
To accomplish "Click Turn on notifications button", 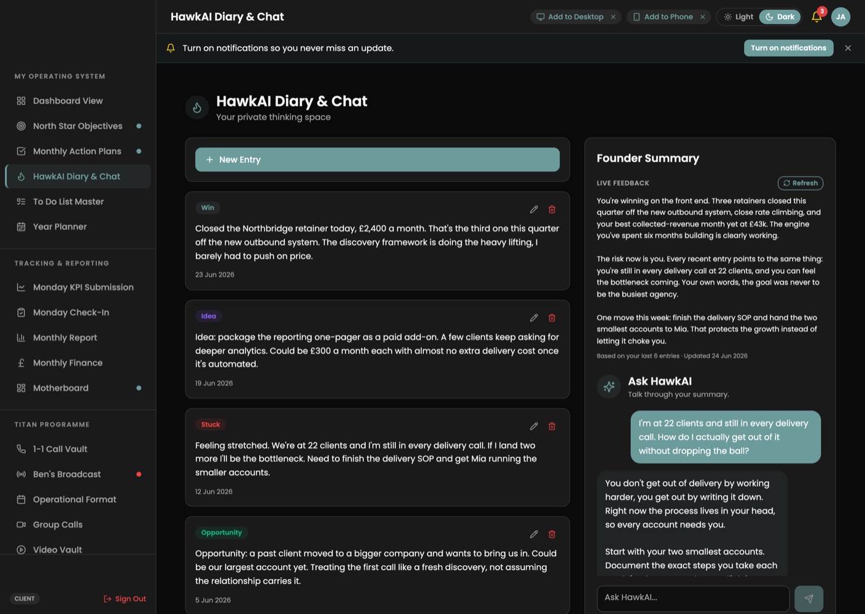I will [788, 48].
